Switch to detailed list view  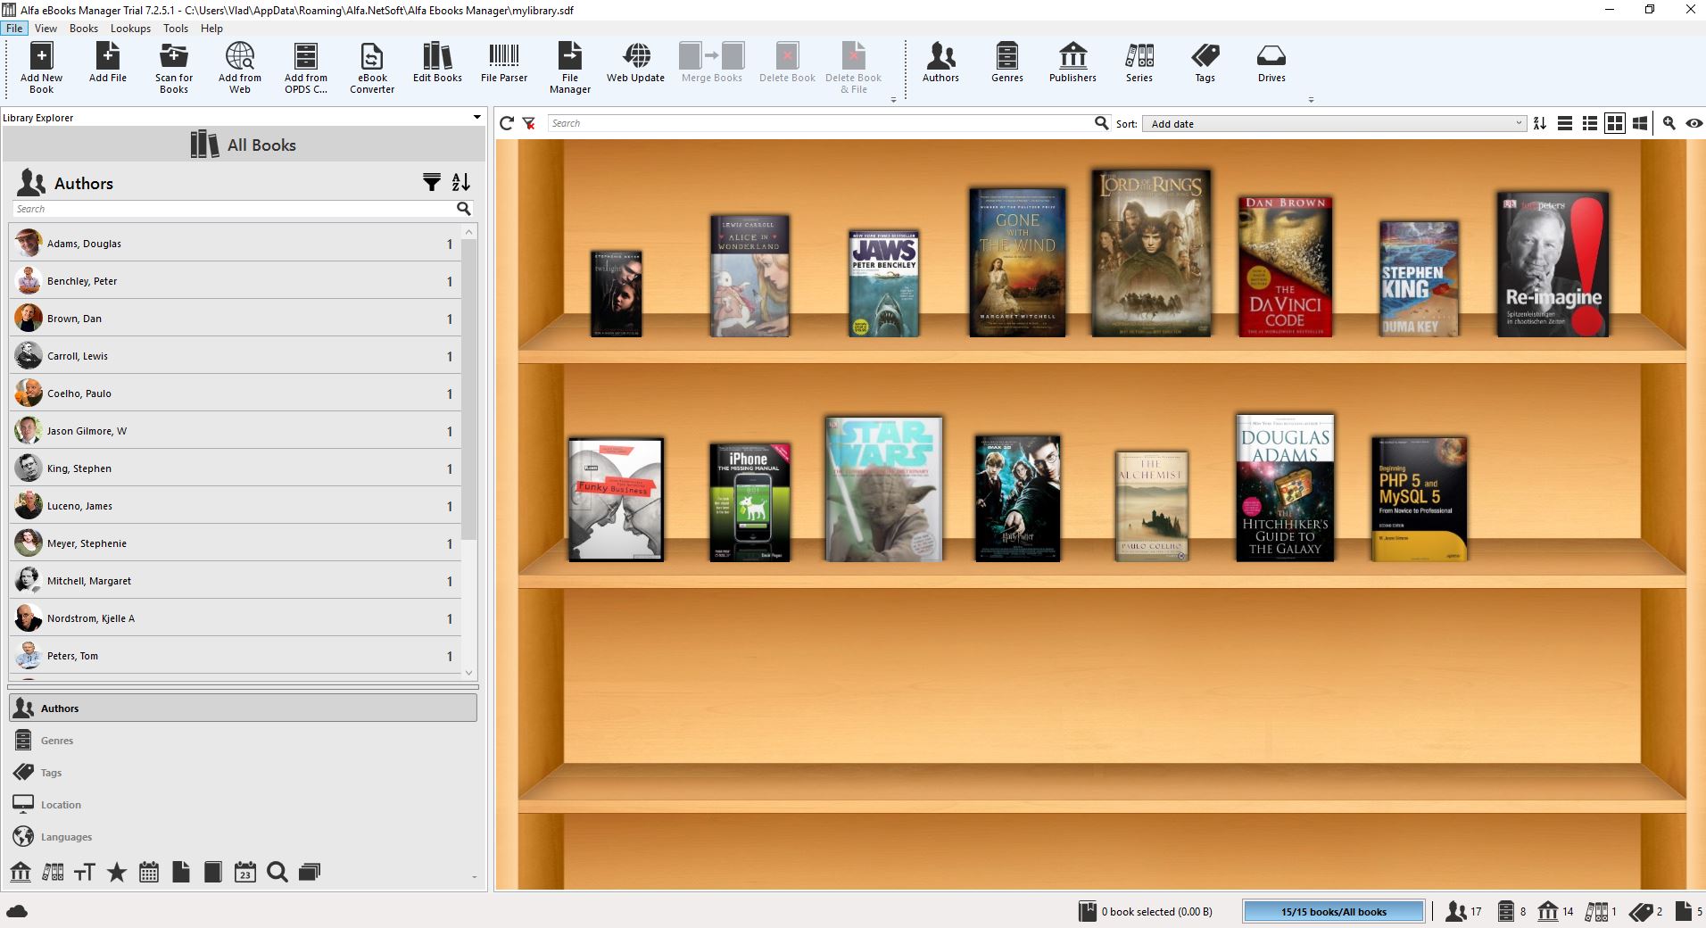coord(1590,123)
